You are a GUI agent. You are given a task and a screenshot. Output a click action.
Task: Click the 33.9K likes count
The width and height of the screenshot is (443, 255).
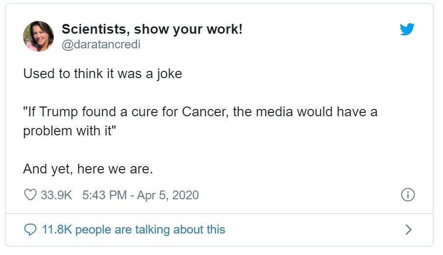click(x=56, y=195)
